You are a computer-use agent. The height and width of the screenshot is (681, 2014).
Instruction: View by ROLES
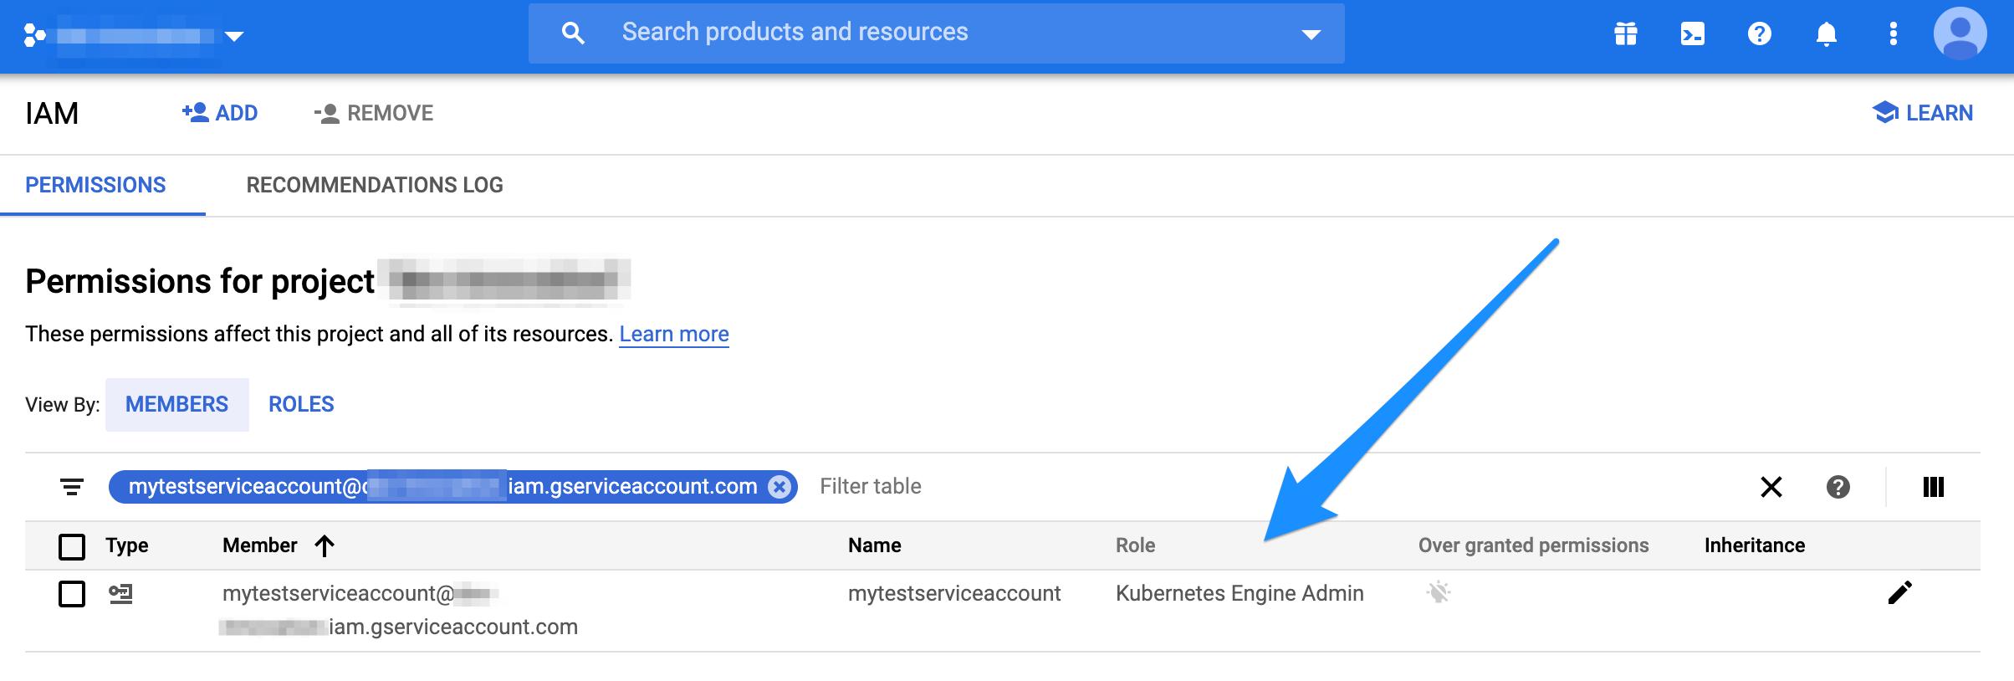[301, 404]
